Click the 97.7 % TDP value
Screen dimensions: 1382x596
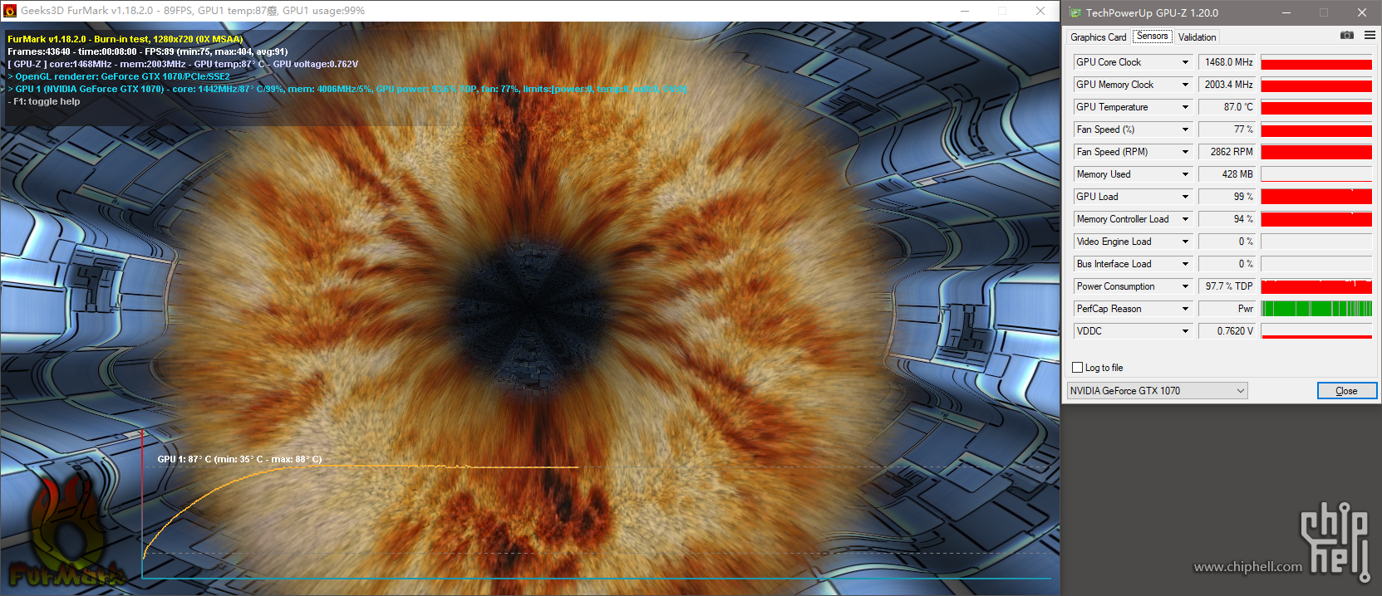pyautogui.click(x=1227, y=286)
